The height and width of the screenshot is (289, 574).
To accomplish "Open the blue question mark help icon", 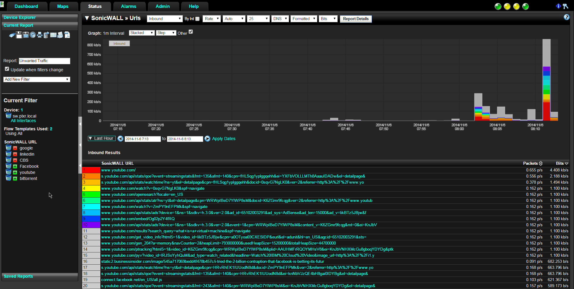I will point(566,17).
